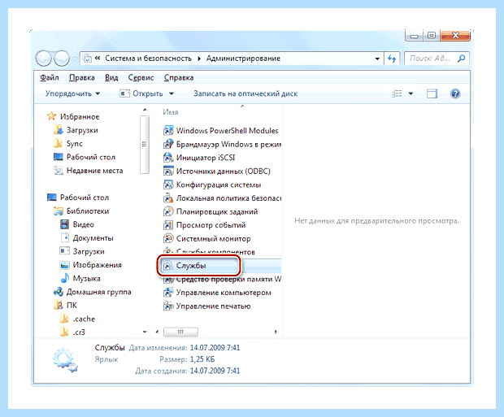Select the Системный монитор icon

point(168,238)
